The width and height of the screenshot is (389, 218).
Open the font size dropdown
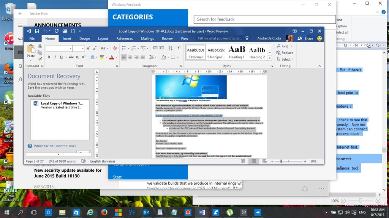[x=83, y=49]
